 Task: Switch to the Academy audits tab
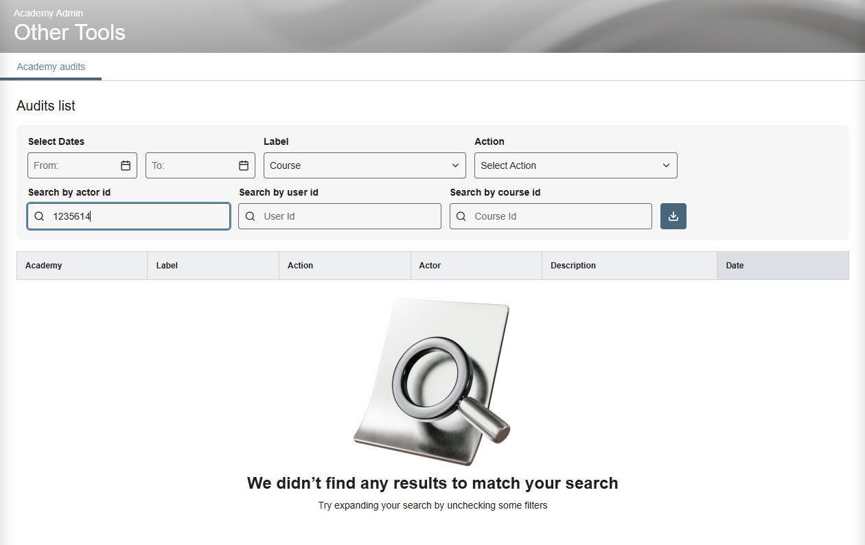point(50,67)
